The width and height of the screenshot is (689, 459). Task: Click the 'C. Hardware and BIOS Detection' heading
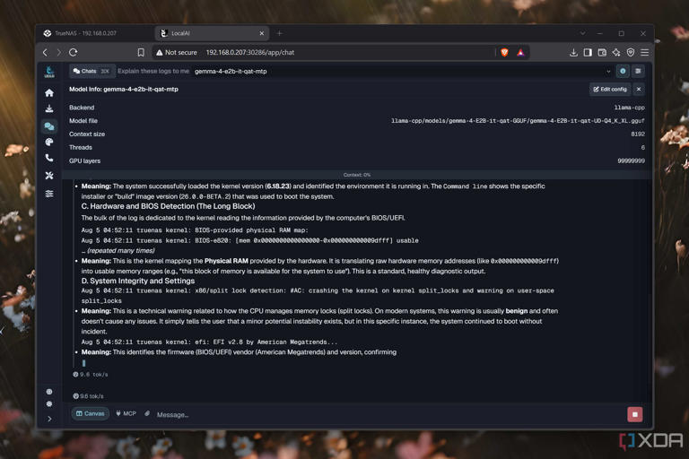[168, 206]
